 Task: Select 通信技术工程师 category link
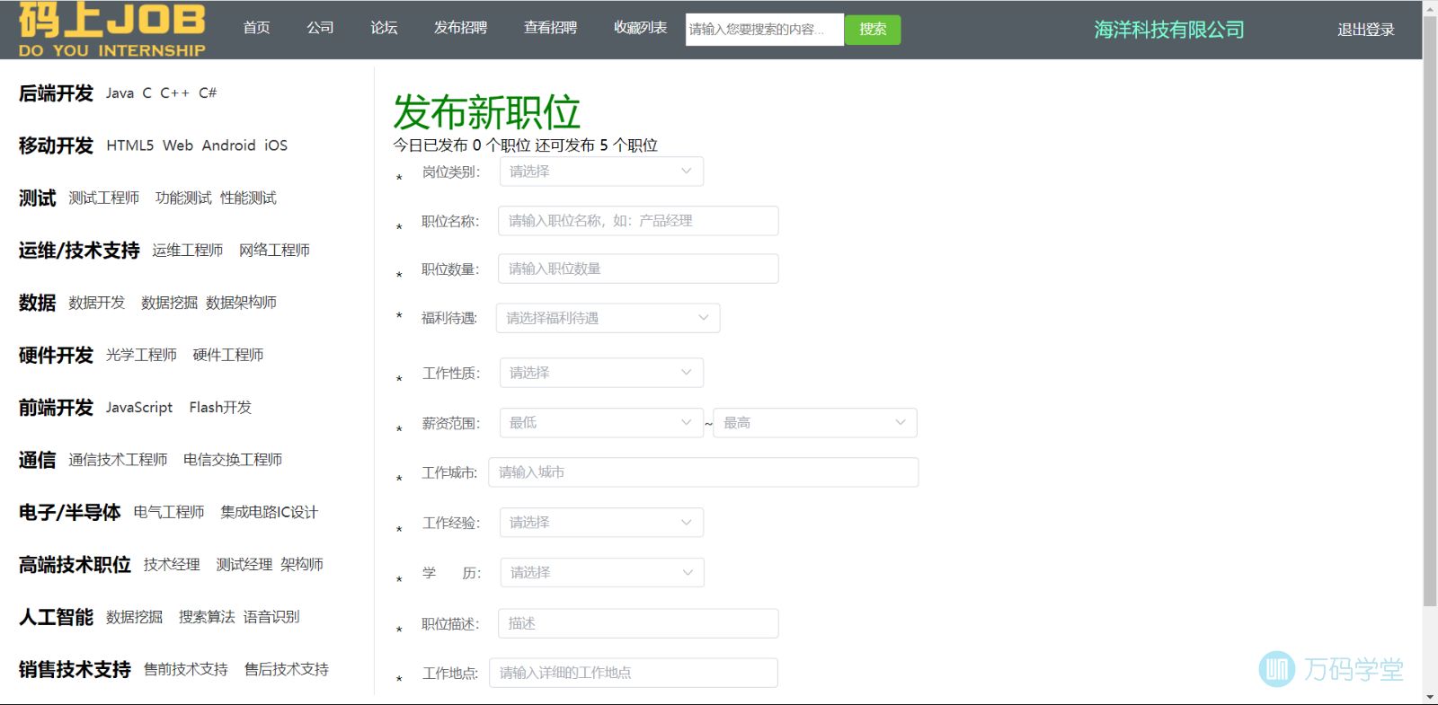point(118,460)
